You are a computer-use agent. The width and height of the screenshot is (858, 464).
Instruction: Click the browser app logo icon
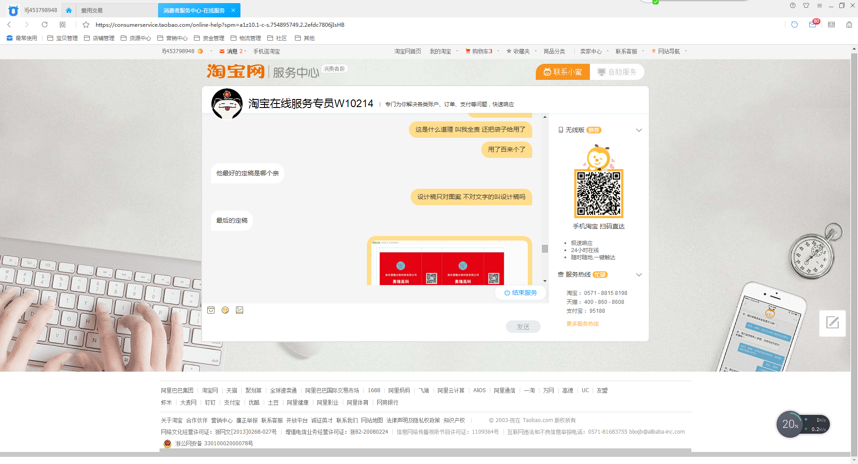tap(13, 10)
